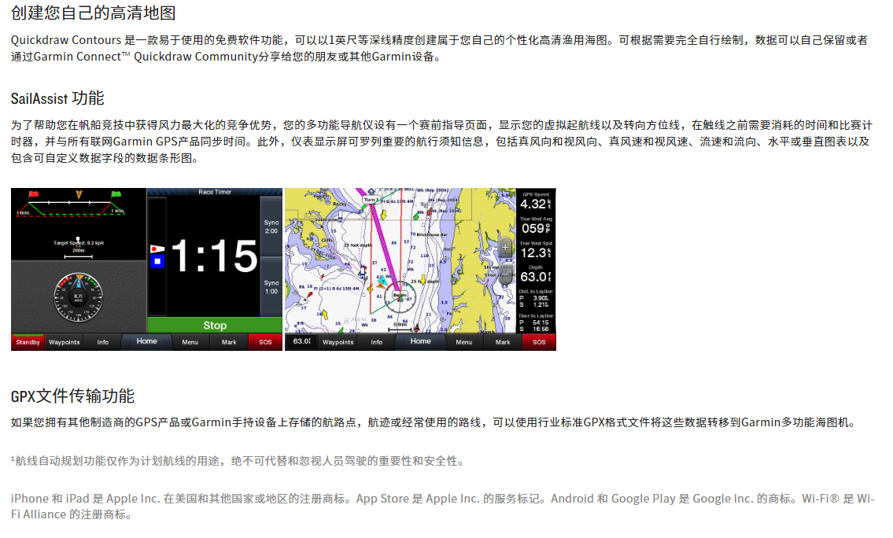The image size is (893, 538).
Task: Click the footnote beginning 航线自动规划功能
Action: 238,461
